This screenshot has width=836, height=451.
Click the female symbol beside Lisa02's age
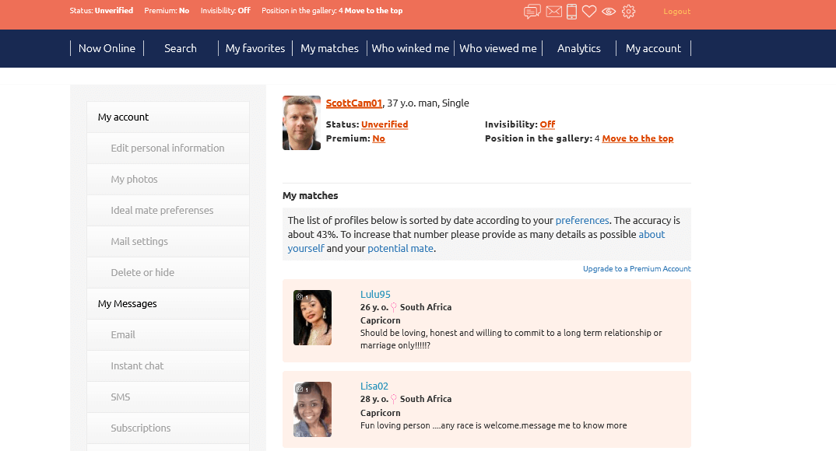pos(393,399)
